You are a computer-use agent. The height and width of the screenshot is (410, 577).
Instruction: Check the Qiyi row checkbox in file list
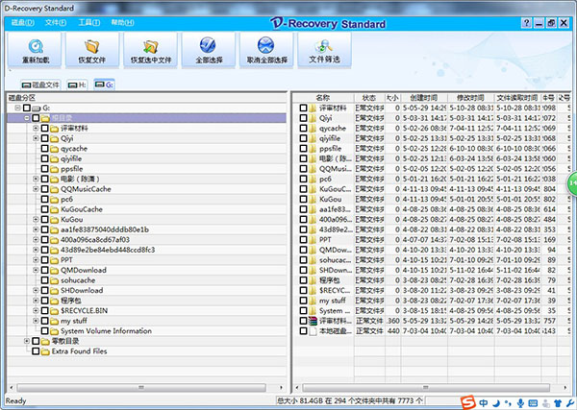tap(303, 118)
